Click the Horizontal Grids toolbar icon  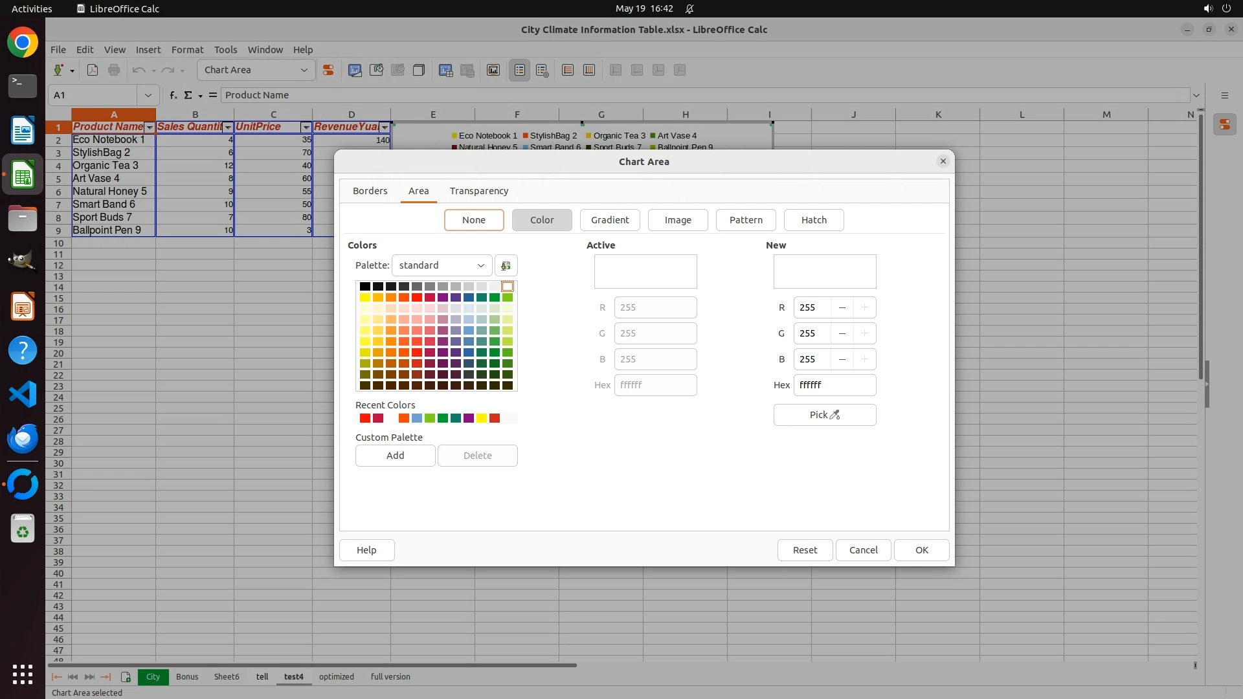point(568,70)
